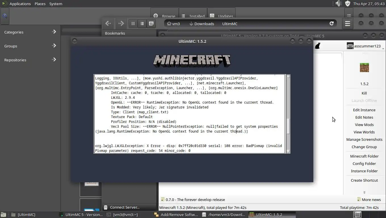Click inside the crash log text area

click(190, 114)
